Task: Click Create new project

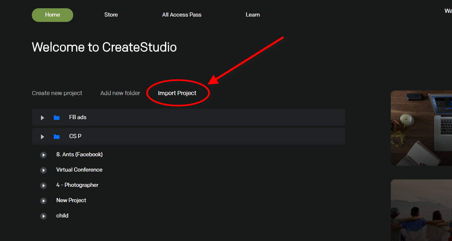Action: click(57, 93)
